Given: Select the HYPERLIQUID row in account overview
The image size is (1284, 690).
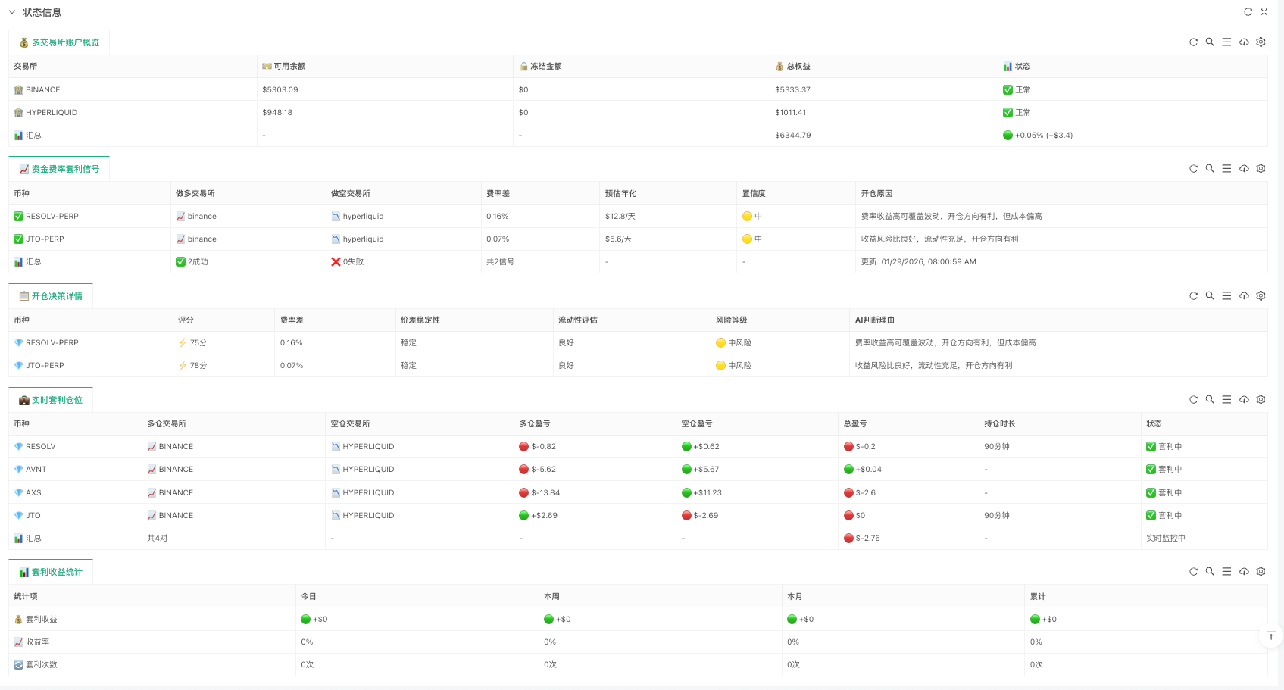Looking at the screenshot, I should [52, 112].
